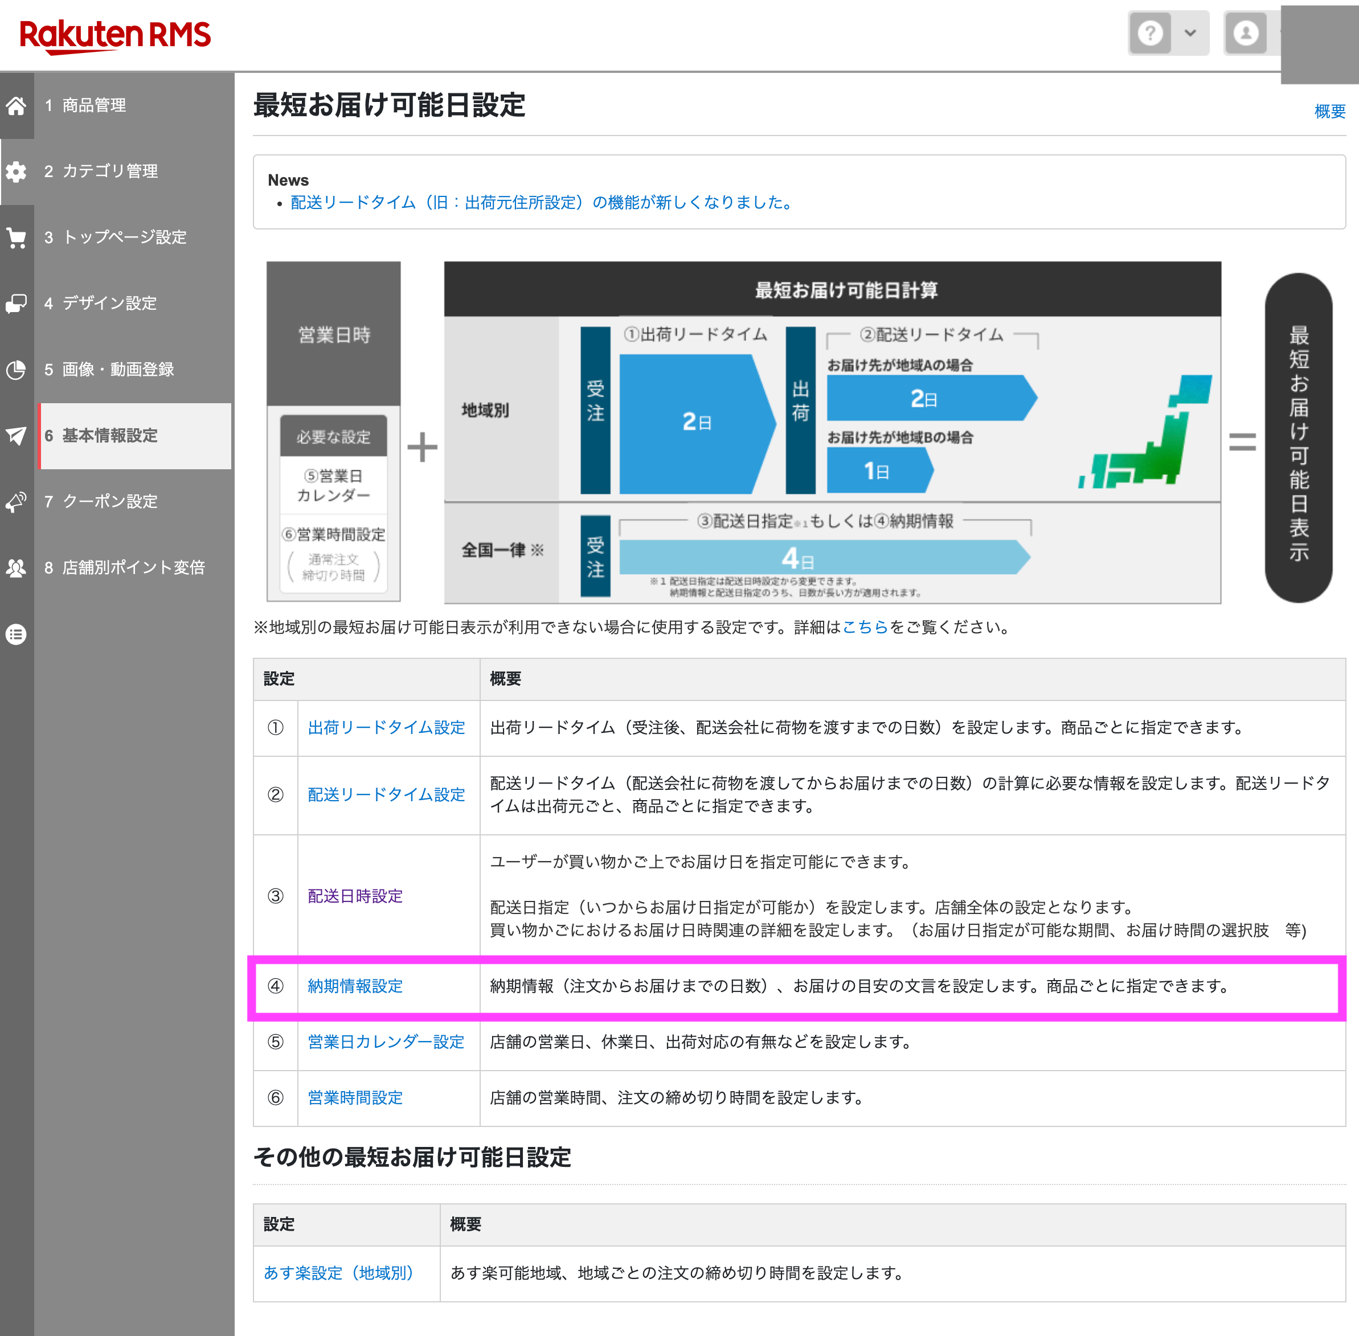The width and height of the screenshot is (1359, 1336).
Task: Open 1 商品管理 menu item
Action: [x=133, y=105]
